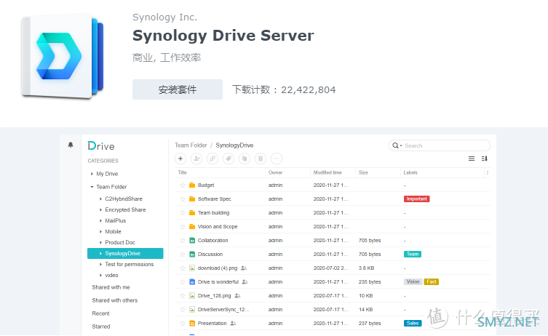Viewport: 548px width, 336px height.
Task: Star the Drive is wonderful document
Action: [183, 282]
